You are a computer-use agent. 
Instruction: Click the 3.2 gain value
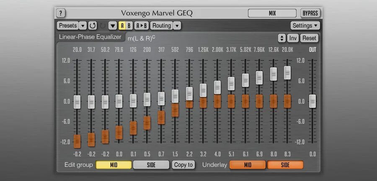[x=203, y=154]
